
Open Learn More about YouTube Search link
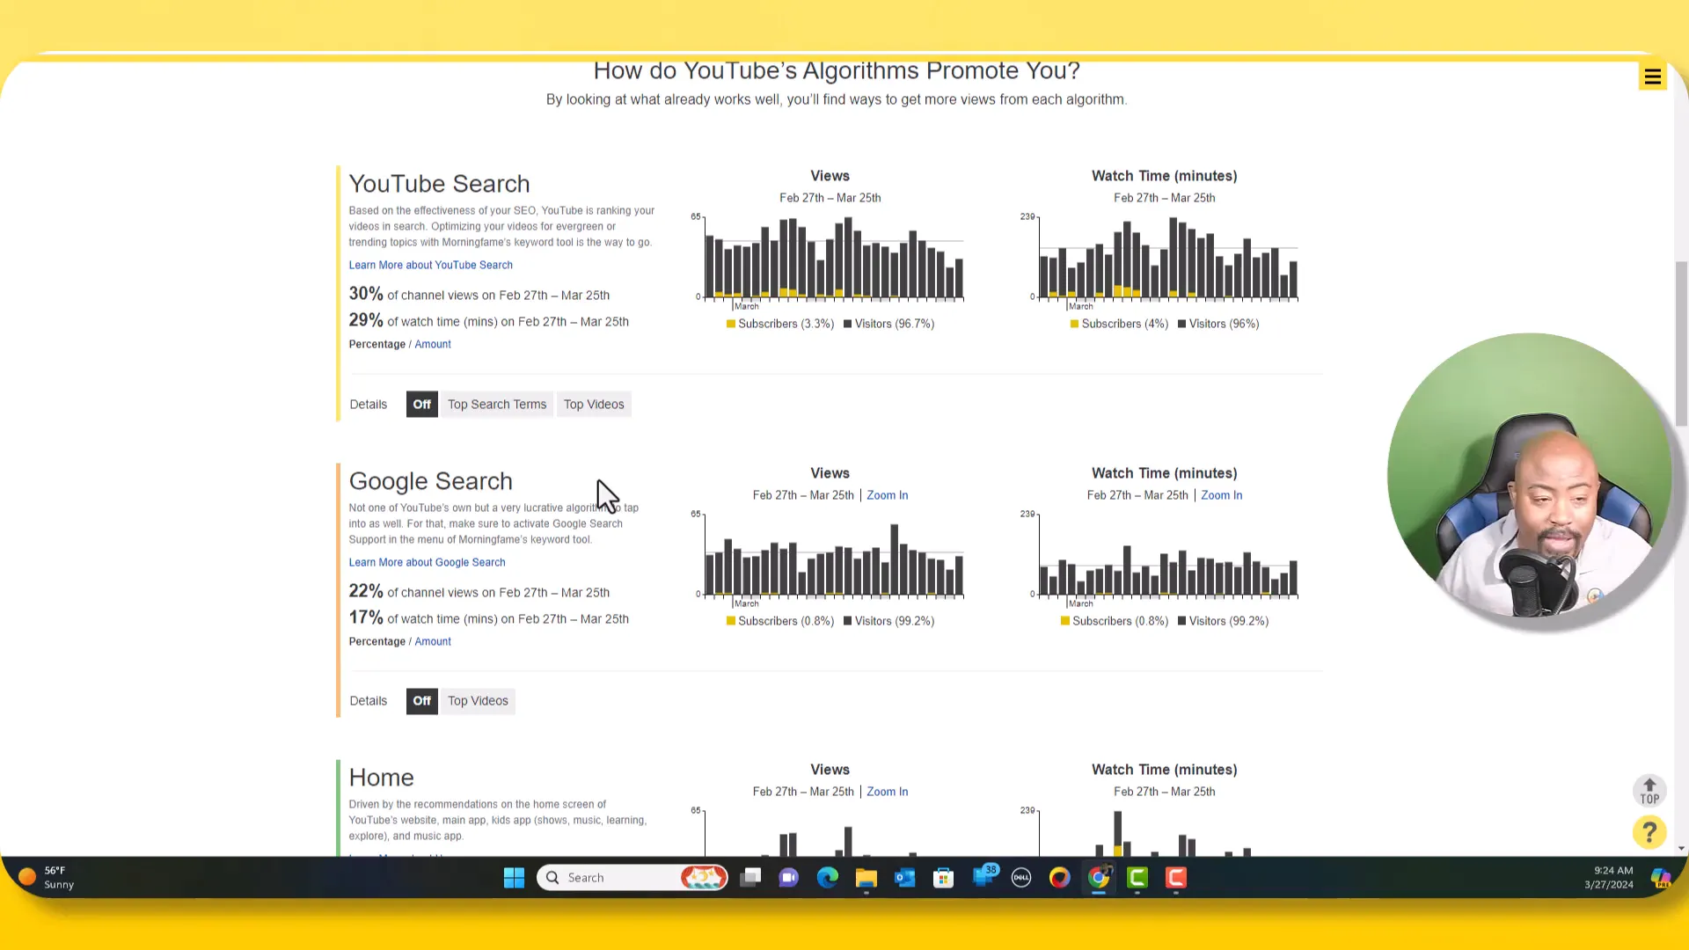[430, 265]
